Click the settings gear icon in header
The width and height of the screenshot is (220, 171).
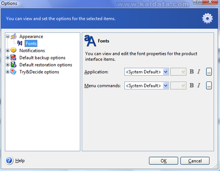pyautogui.click(x=208, y=18)
